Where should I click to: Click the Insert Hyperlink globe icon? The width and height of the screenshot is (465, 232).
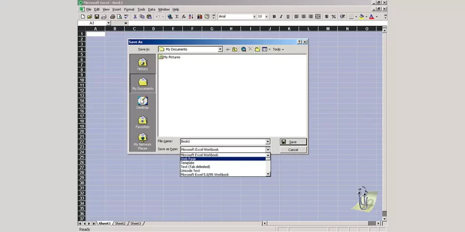point(170,17)
